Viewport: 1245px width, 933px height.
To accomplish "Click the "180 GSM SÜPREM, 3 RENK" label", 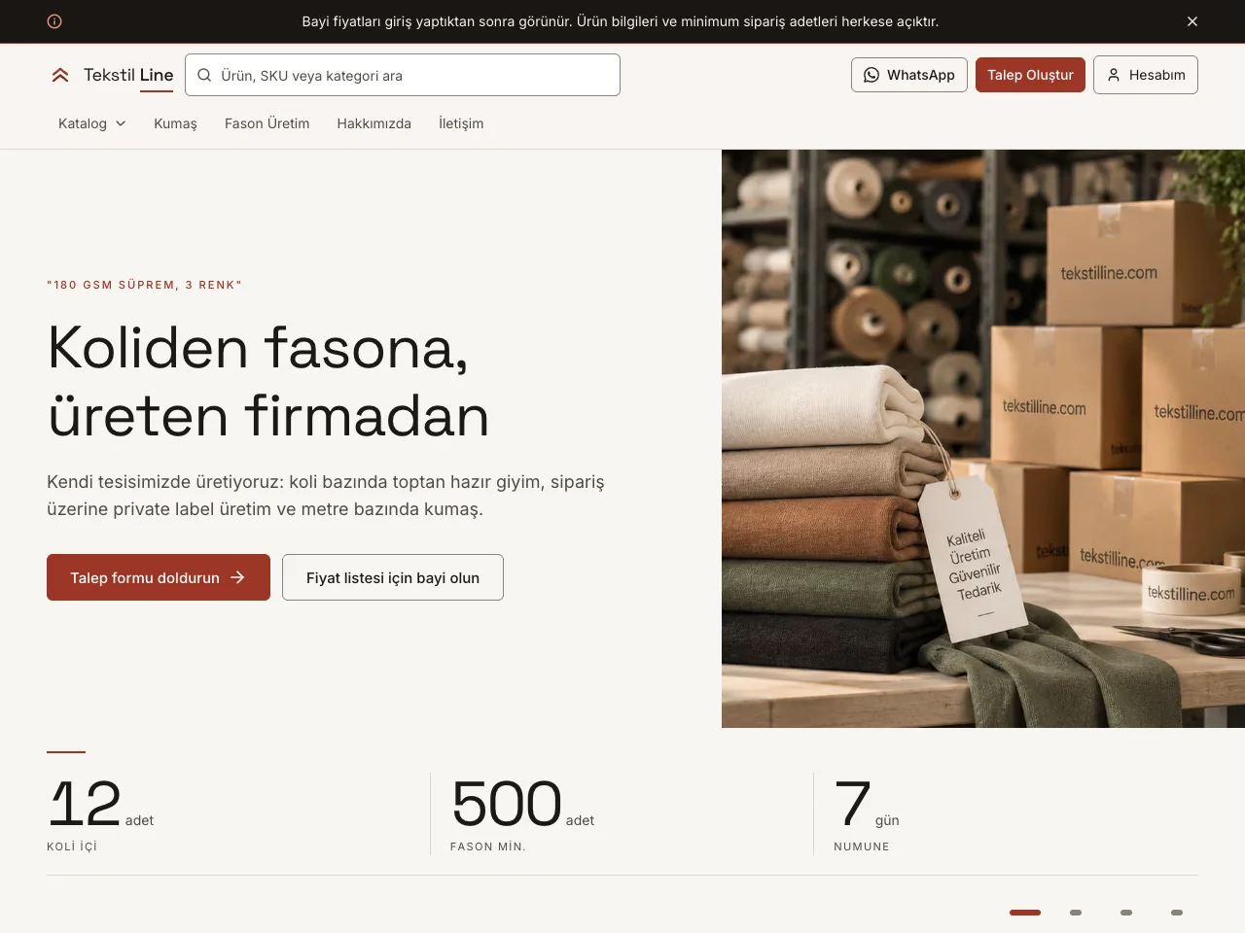I will pos(144,285).
